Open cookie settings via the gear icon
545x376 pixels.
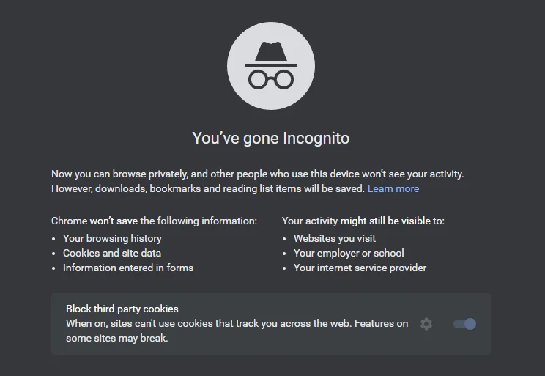coord(426,324)
